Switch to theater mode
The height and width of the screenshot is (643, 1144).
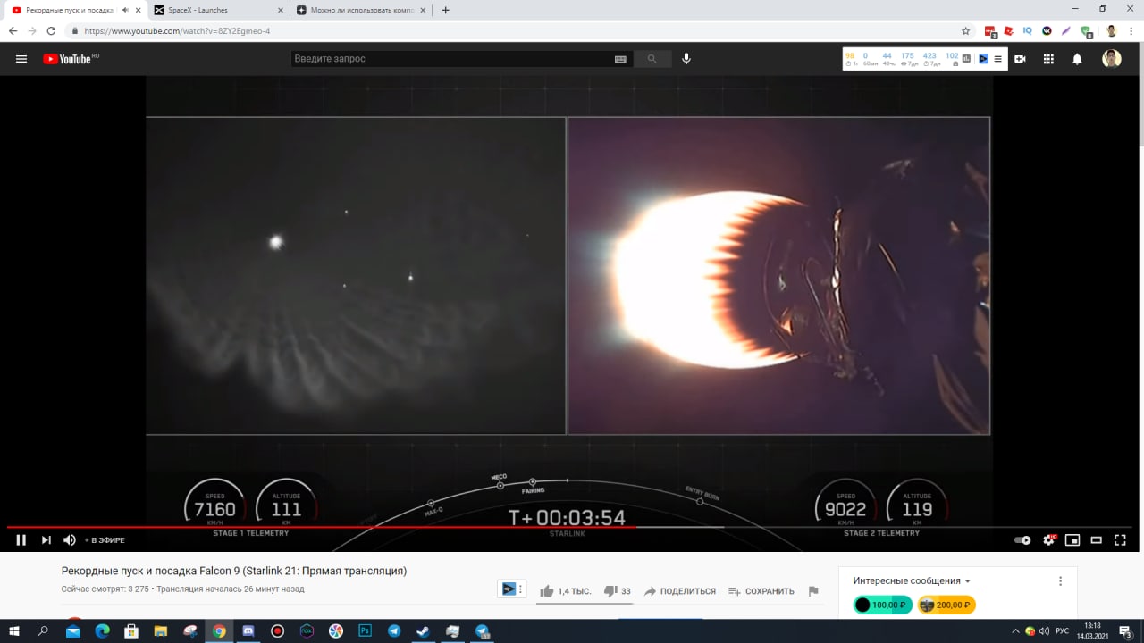click(x=1096, y=539)
